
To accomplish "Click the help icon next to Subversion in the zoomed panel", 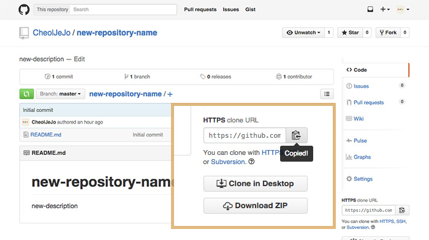I will [x=251, y=162].
